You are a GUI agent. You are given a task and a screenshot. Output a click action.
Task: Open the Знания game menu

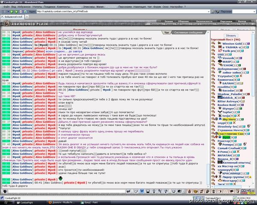tap(168, 21)
